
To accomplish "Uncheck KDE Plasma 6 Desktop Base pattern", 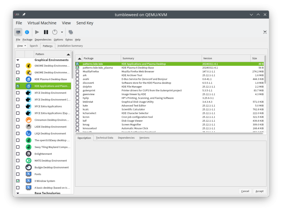I will pos(18,79).
